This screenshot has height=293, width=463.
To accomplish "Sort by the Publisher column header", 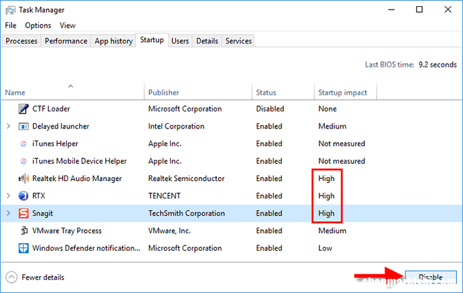I will coord(198,92).
